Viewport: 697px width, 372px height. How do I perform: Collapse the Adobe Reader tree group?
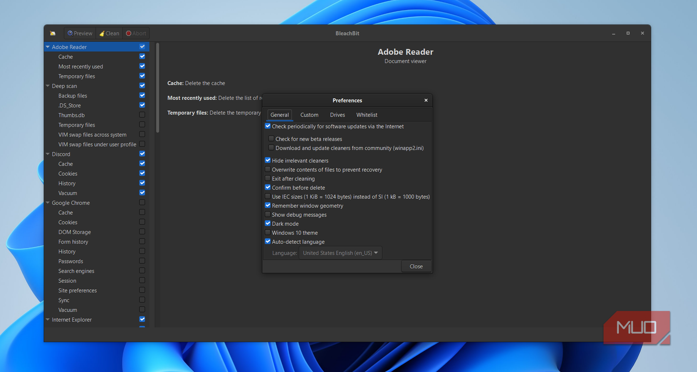[x=48, y=47]
